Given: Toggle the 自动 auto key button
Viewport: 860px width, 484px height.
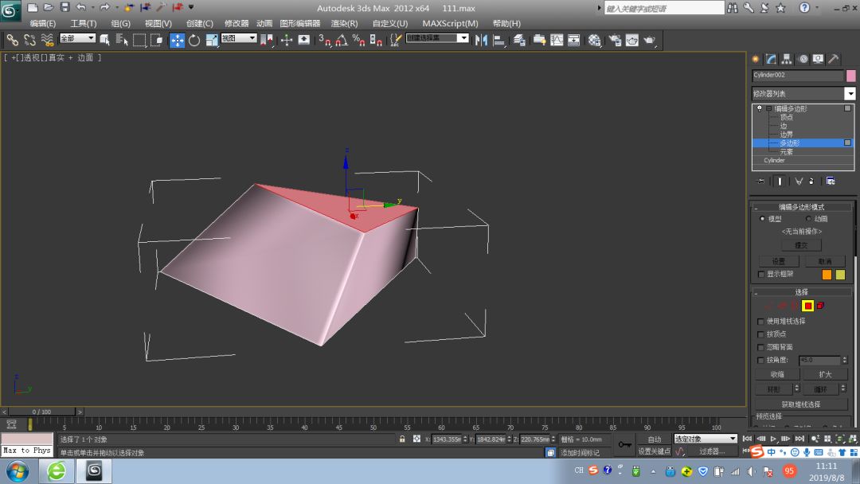Looking at the screenshot, I should pos(655,439).
